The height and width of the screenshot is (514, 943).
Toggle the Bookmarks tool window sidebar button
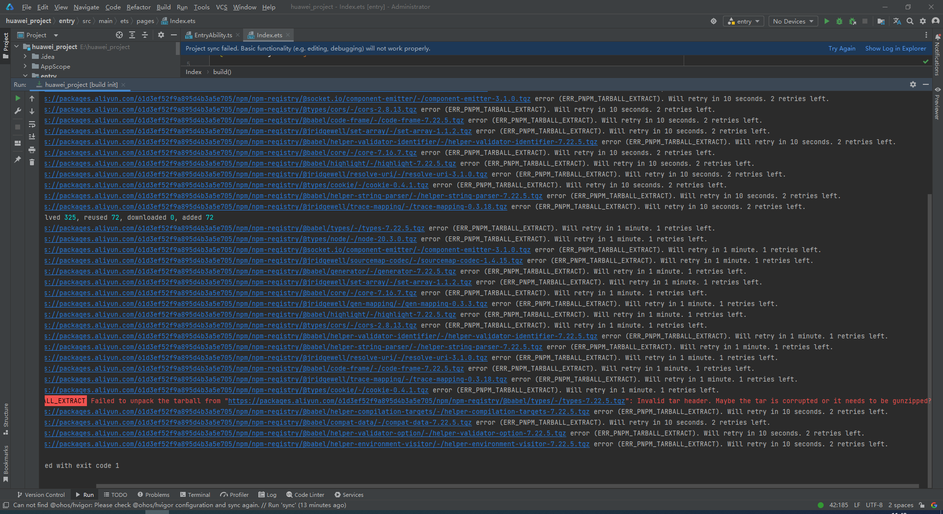pos(6,463)
